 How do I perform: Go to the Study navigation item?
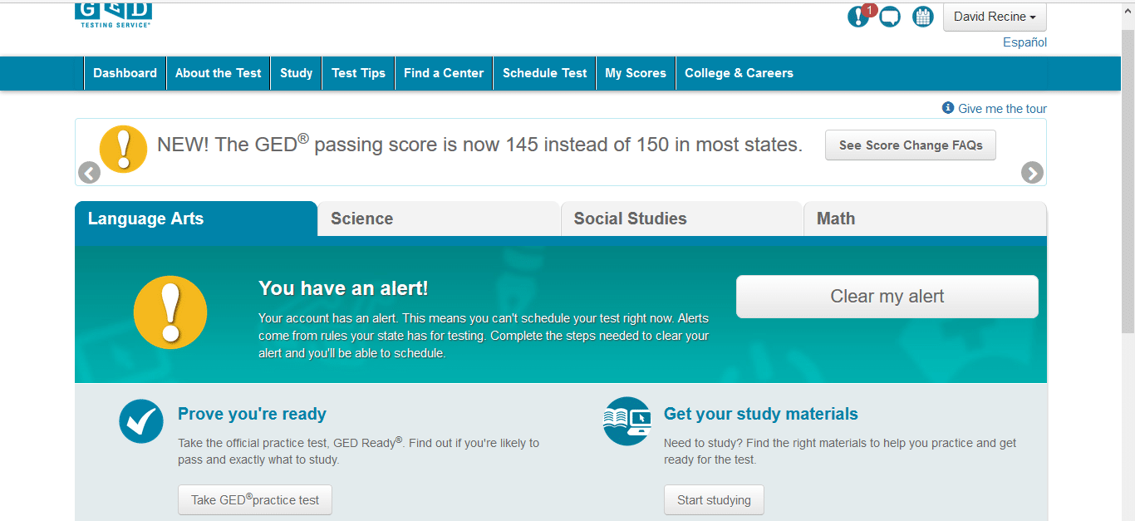[x=296, y=73]
